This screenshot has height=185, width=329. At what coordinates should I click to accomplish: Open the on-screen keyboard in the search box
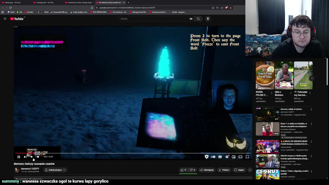click(191, 18)
